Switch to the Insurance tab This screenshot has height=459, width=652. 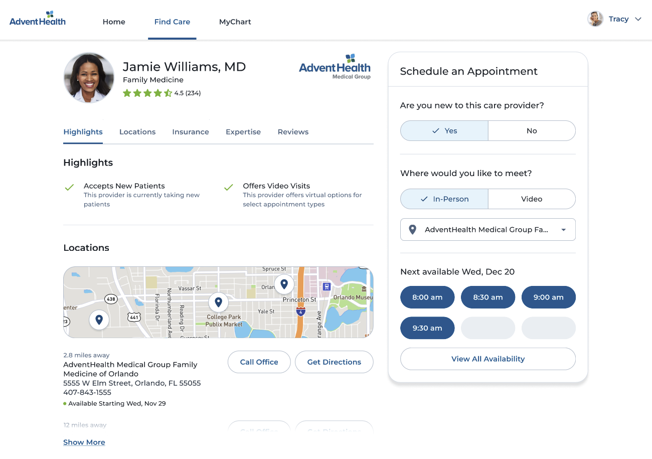[x=191, y=132]
